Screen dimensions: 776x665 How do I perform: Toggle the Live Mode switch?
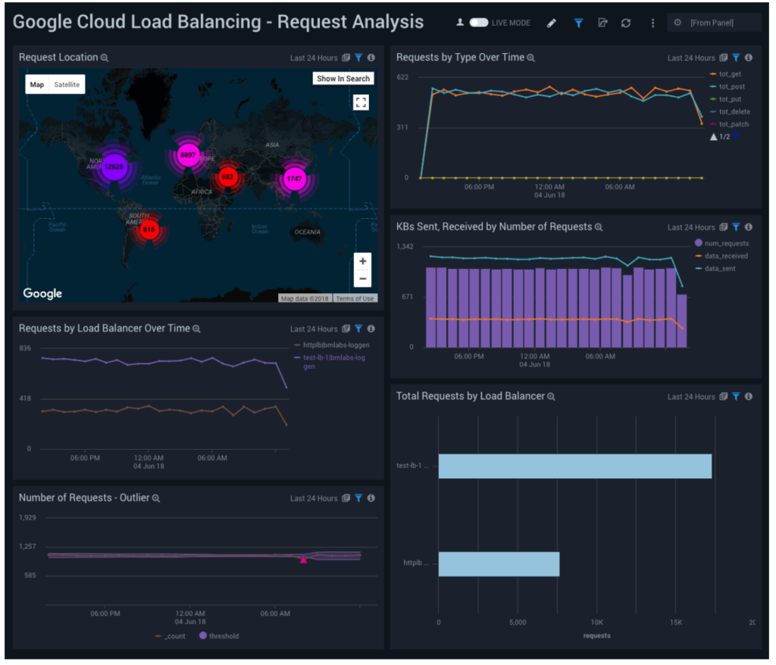479,23
